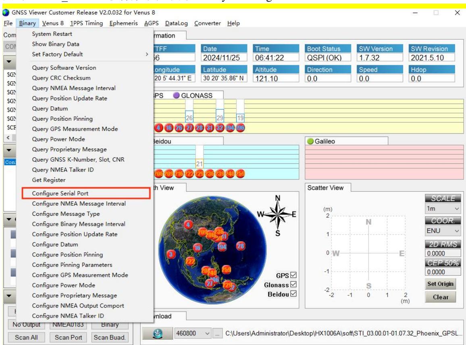
Task: Expand the 460800 baud rate dropdown
Action: click(x=193, y=333)
